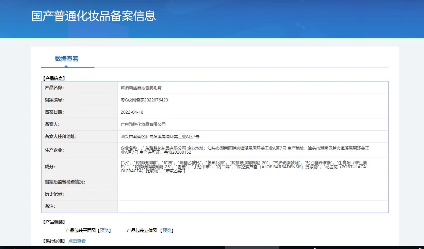Click the 生产企业 details text
Screen dimensions: 424x249
[245, 150]
